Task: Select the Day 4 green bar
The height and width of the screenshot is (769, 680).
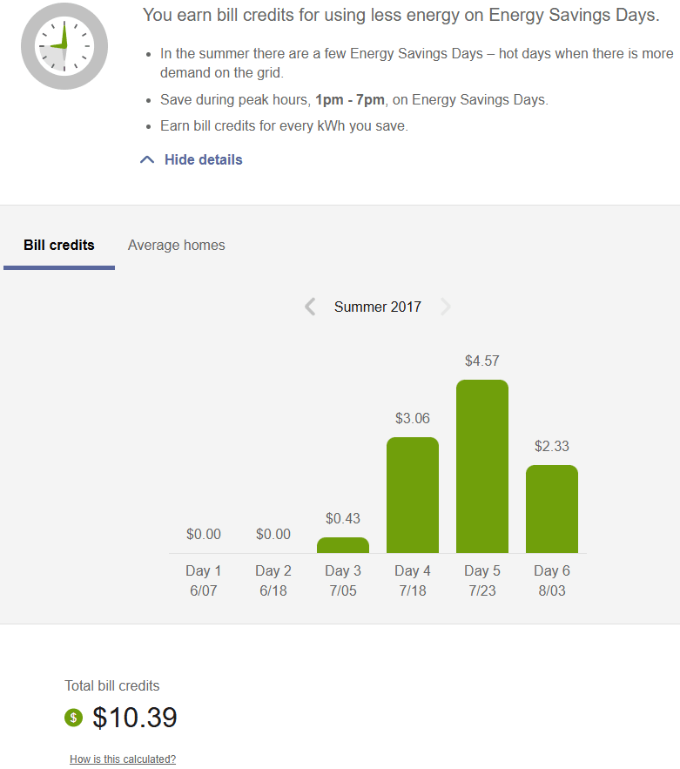Action: [412, 495]
